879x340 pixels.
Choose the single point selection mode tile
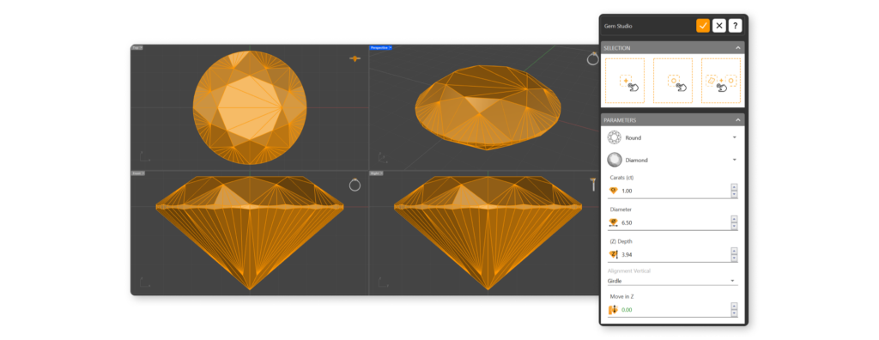point(625,81)
